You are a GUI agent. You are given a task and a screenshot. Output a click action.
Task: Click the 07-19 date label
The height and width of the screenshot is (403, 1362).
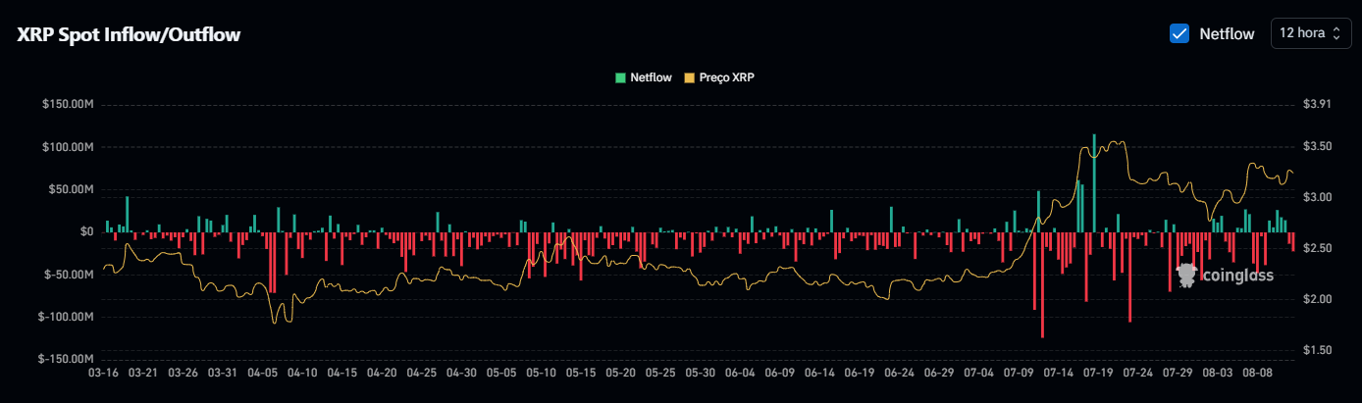[x=1097, y=373]
